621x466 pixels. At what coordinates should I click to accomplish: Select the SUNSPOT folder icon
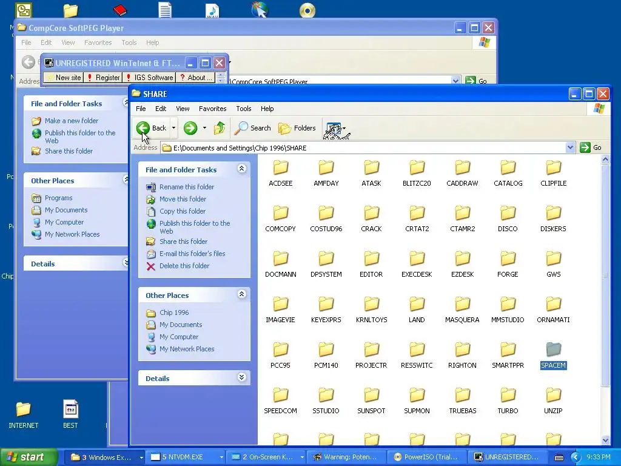point(371,396)
